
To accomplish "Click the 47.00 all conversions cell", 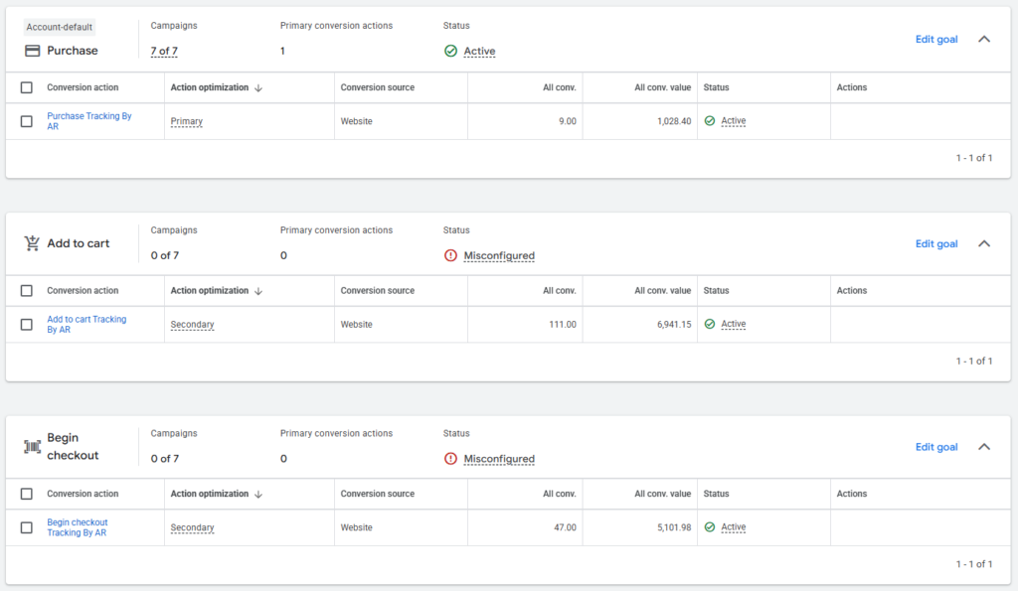I will pos(565,527).
